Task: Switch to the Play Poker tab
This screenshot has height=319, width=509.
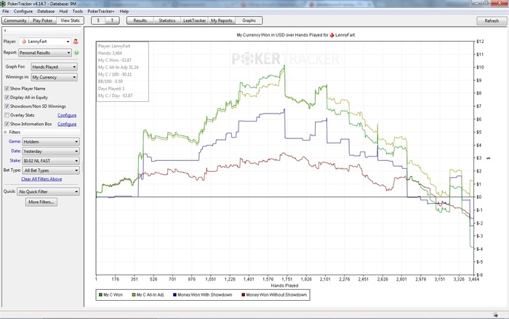Action: (x=42, y=20)
